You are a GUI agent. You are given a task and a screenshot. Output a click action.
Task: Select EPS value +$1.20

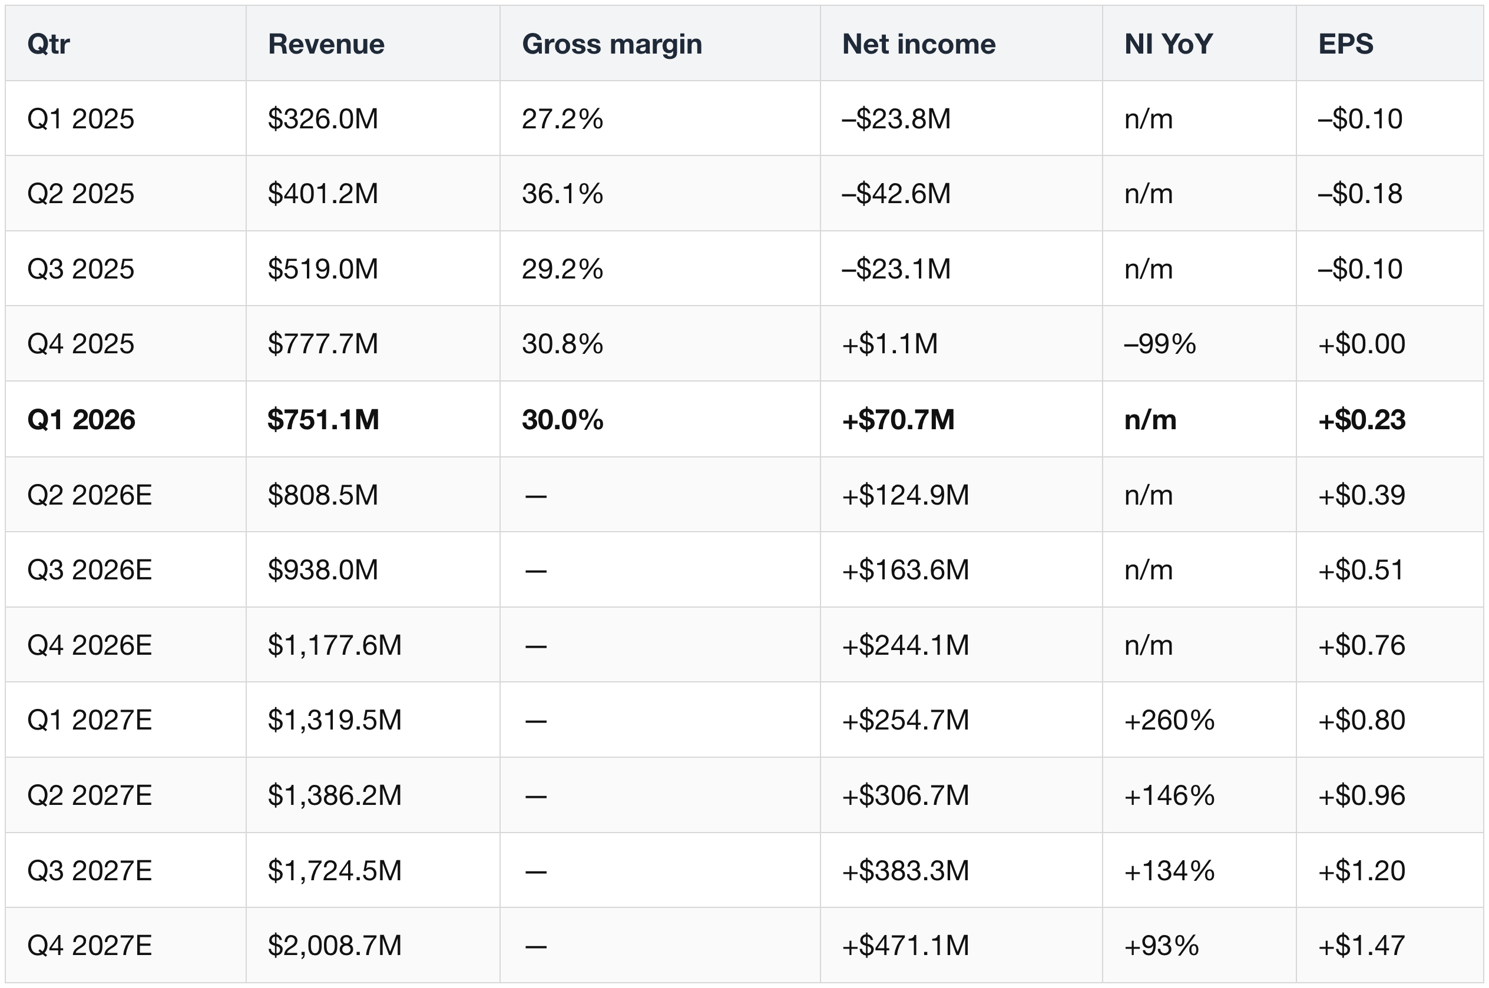1362,871
